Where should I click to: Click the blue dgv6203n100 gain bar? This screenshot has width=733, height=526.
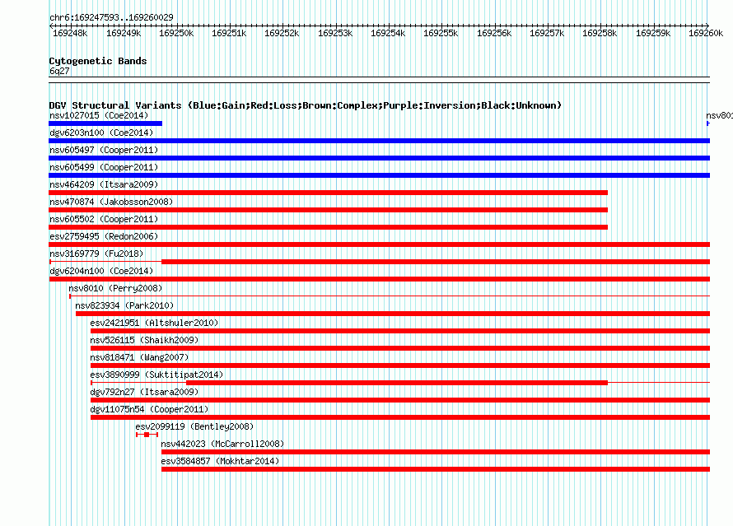(379, 141)
